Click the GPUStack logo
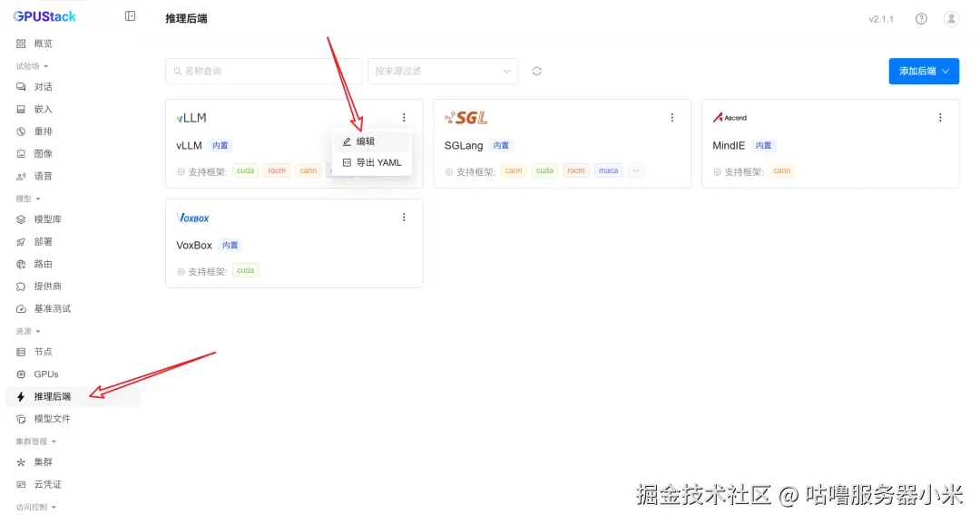The width and height of the screenshot is (980, 524). click(44, 17)
